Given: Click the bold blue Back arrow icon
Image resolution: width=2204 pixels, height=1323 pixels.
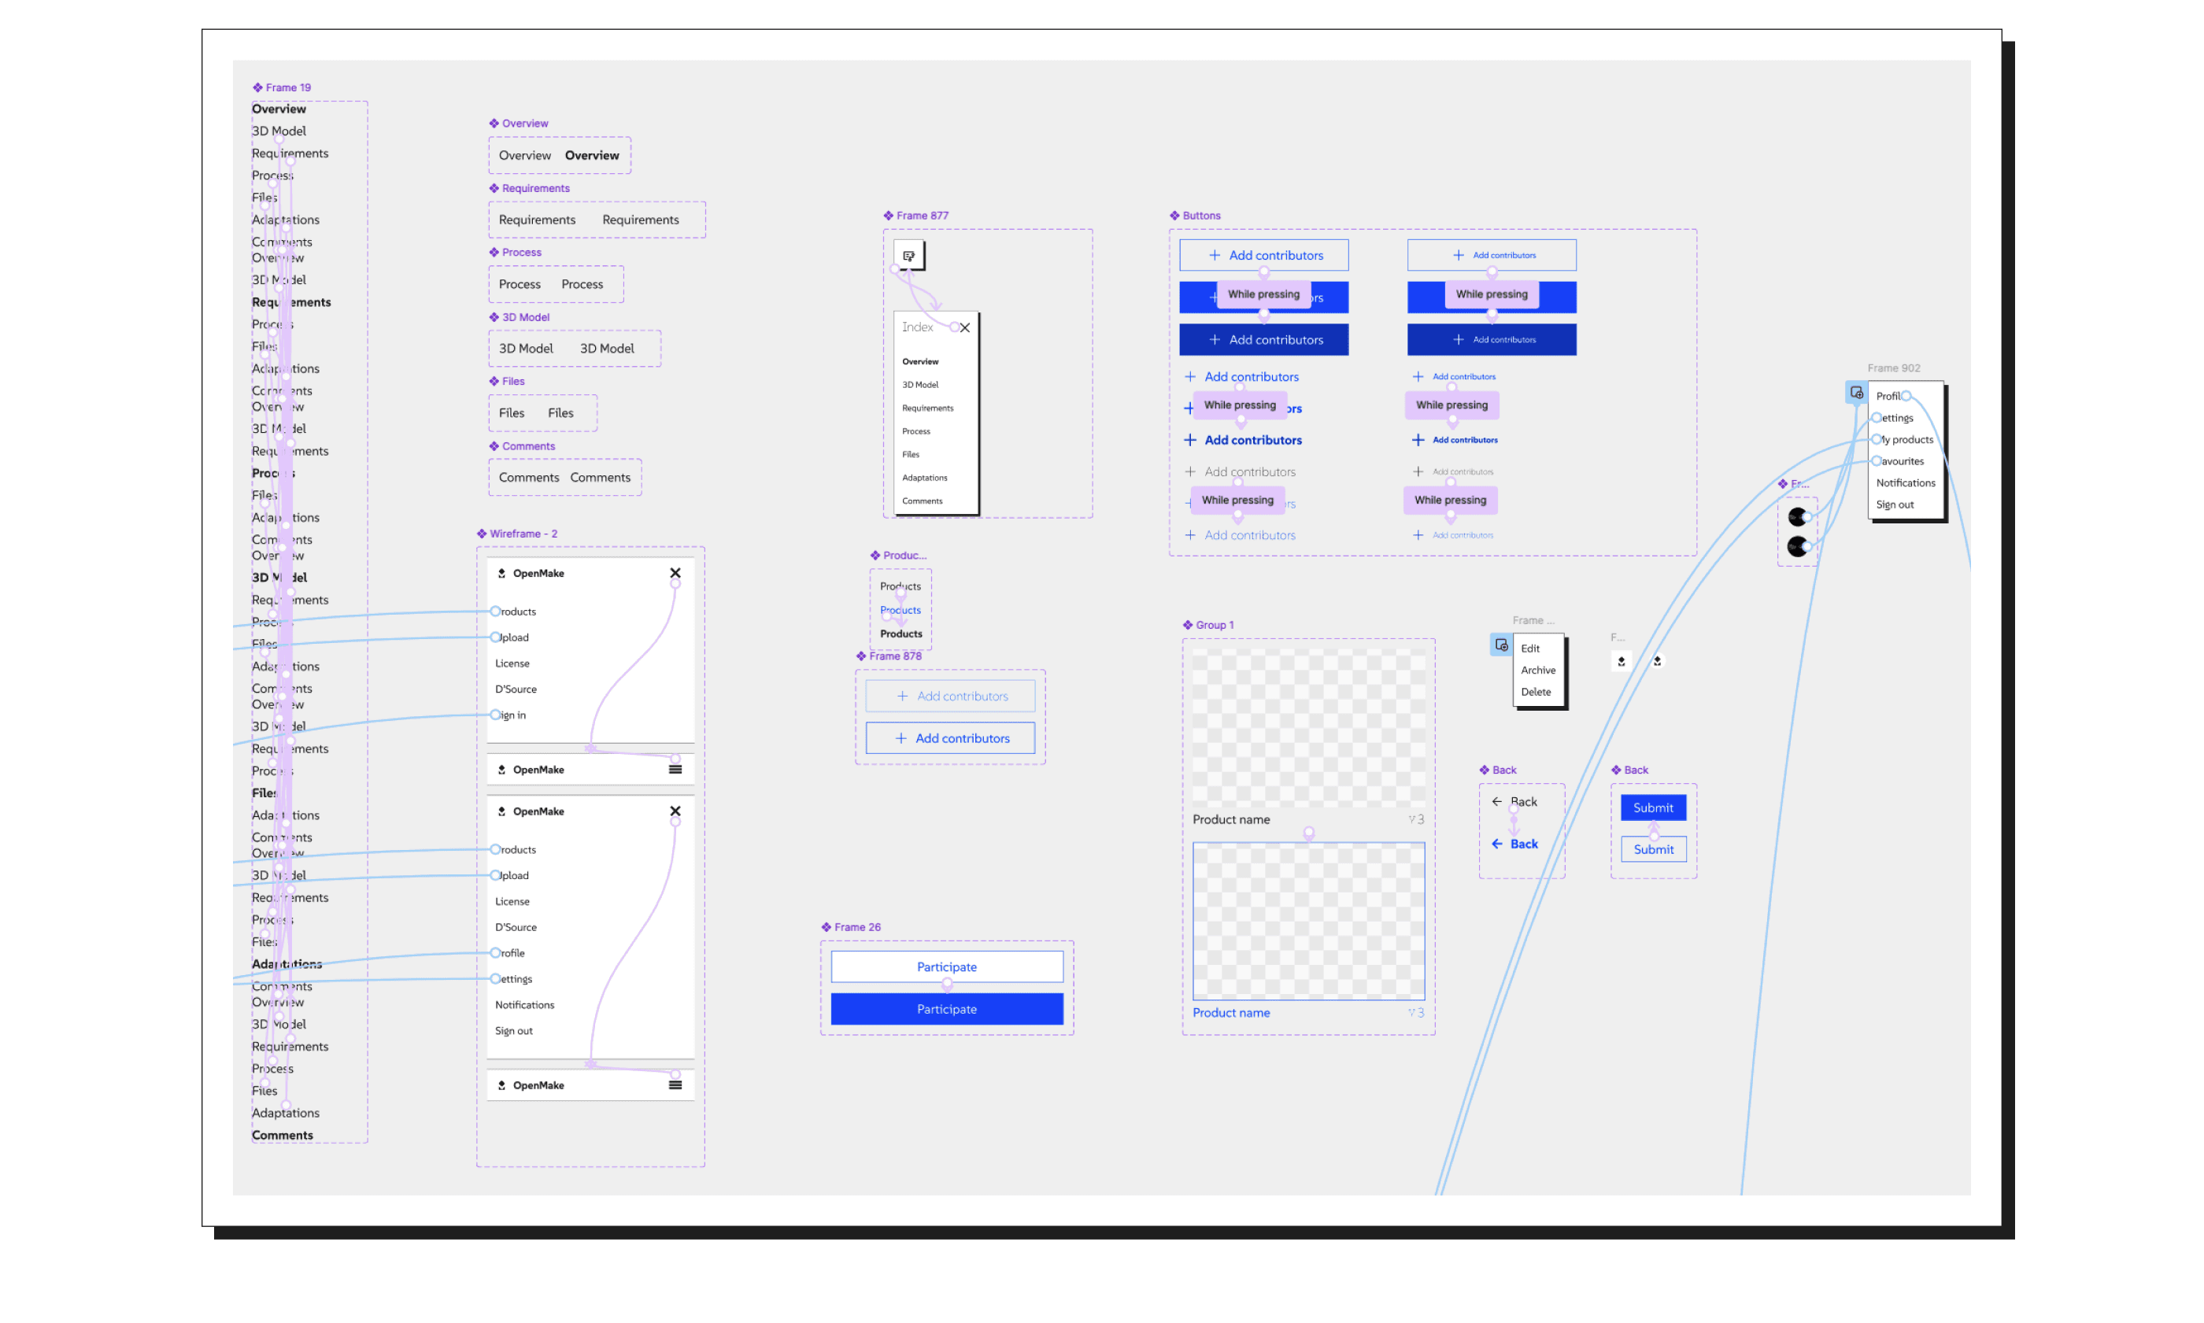Looking at the screenshot, I should 1496,844.
